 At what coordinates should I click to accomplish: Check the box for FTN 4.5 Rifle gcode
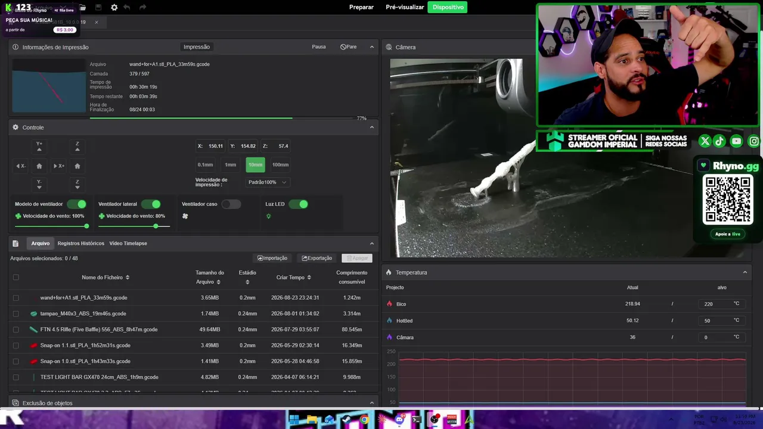pyautogui.click(x=16, y=329)
